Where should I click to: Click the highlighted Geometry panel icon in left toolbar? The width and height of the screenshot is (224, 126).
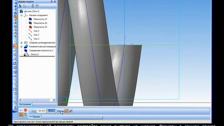click(x=15, y=16)
